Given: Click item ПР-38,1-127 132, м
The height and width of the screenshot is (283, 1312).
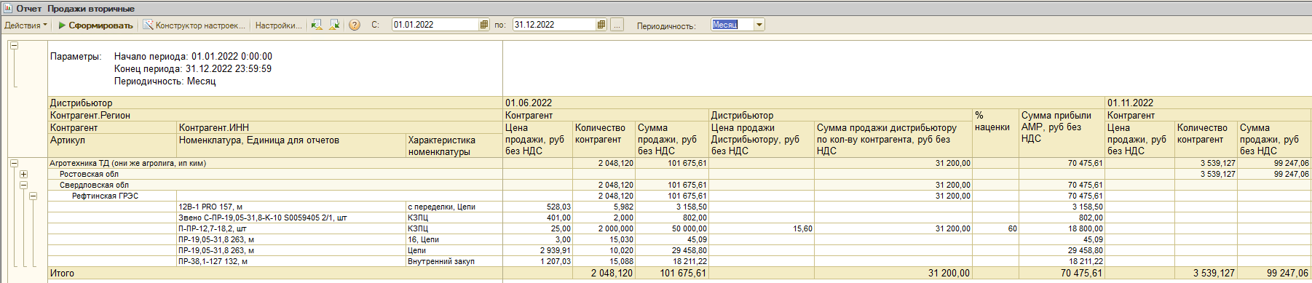Looking at the screenshot, I should pyautogui.click(x=213, y=262).
